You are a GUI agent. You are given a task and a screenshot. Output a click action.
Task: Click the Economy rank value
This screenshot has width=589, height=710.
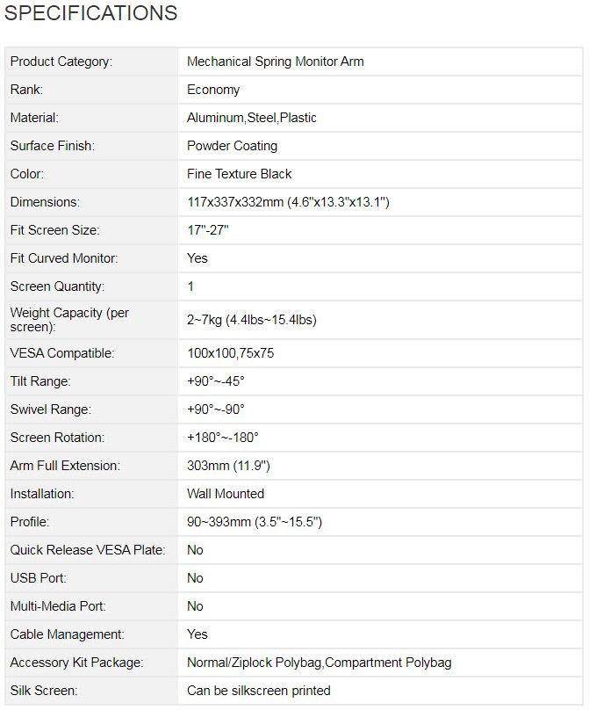213,90
